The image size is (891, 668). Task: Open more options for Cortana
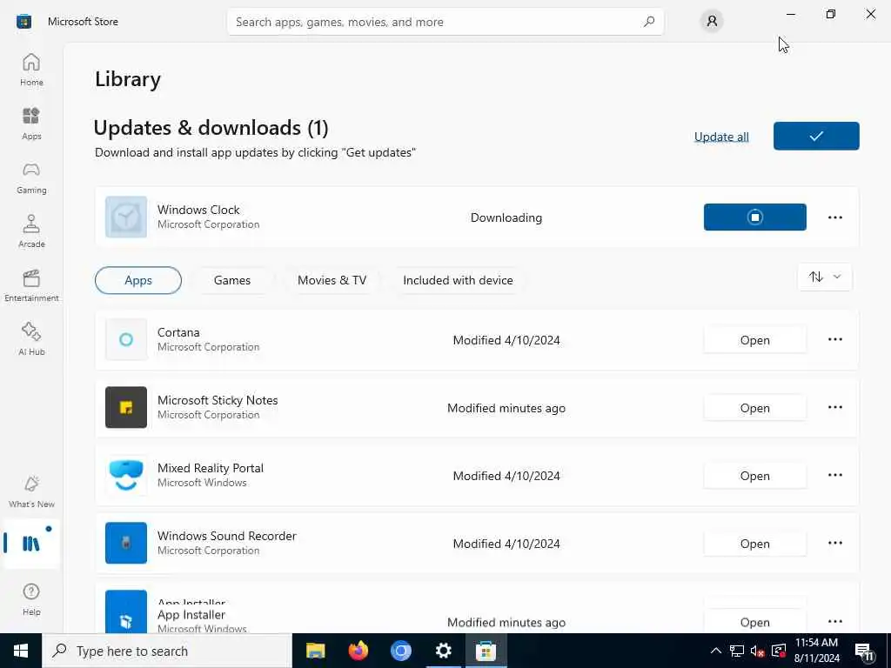834,340
